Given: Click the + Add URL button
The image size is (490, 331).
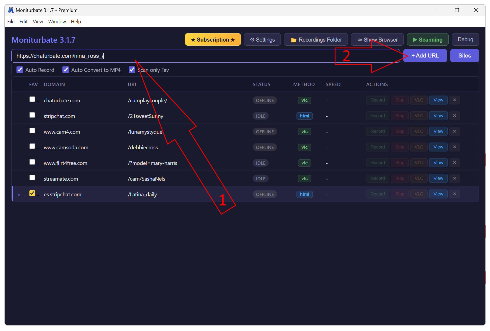Looking at the screenshot, I should tap(425, 56).
